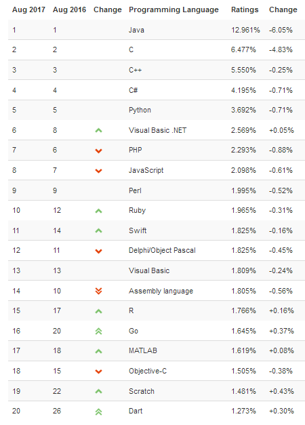The image size is (305, 425).
Task: Click the red down arrow for Objective-C
Action: [99, 371]
